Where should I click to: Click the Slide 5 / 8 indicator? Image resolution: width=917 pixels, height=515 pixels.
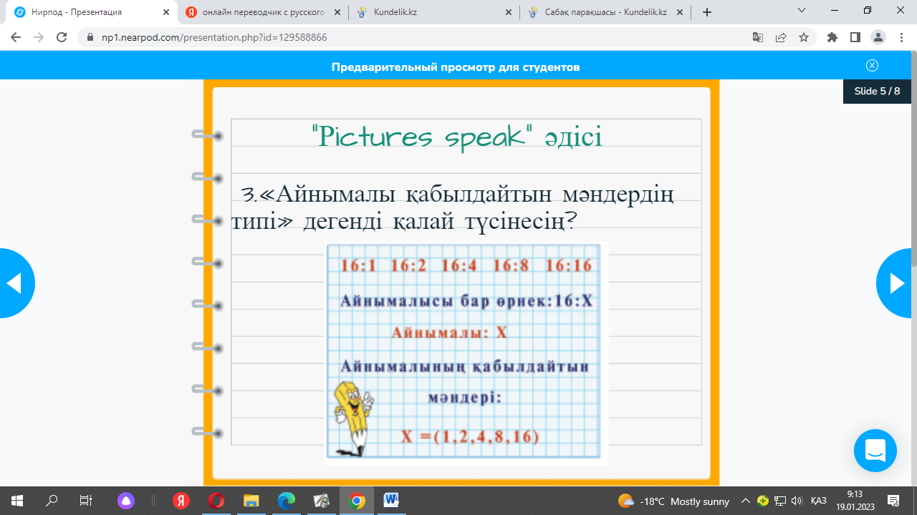tap(877, 91)
